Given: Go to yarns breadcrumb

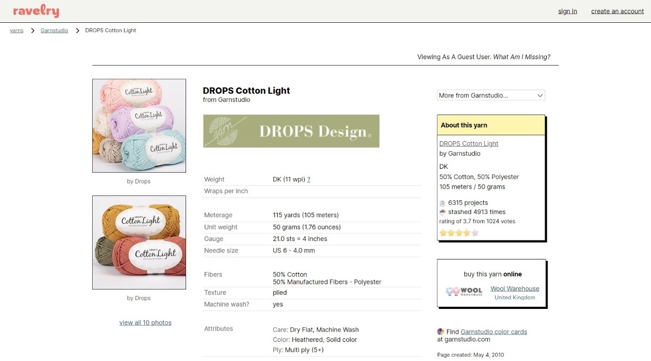Looking at the screenshot, I should (x=17, y=30).
